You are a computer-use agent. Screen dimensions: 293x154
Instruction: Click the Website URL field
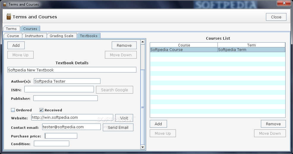coord(72,117)
